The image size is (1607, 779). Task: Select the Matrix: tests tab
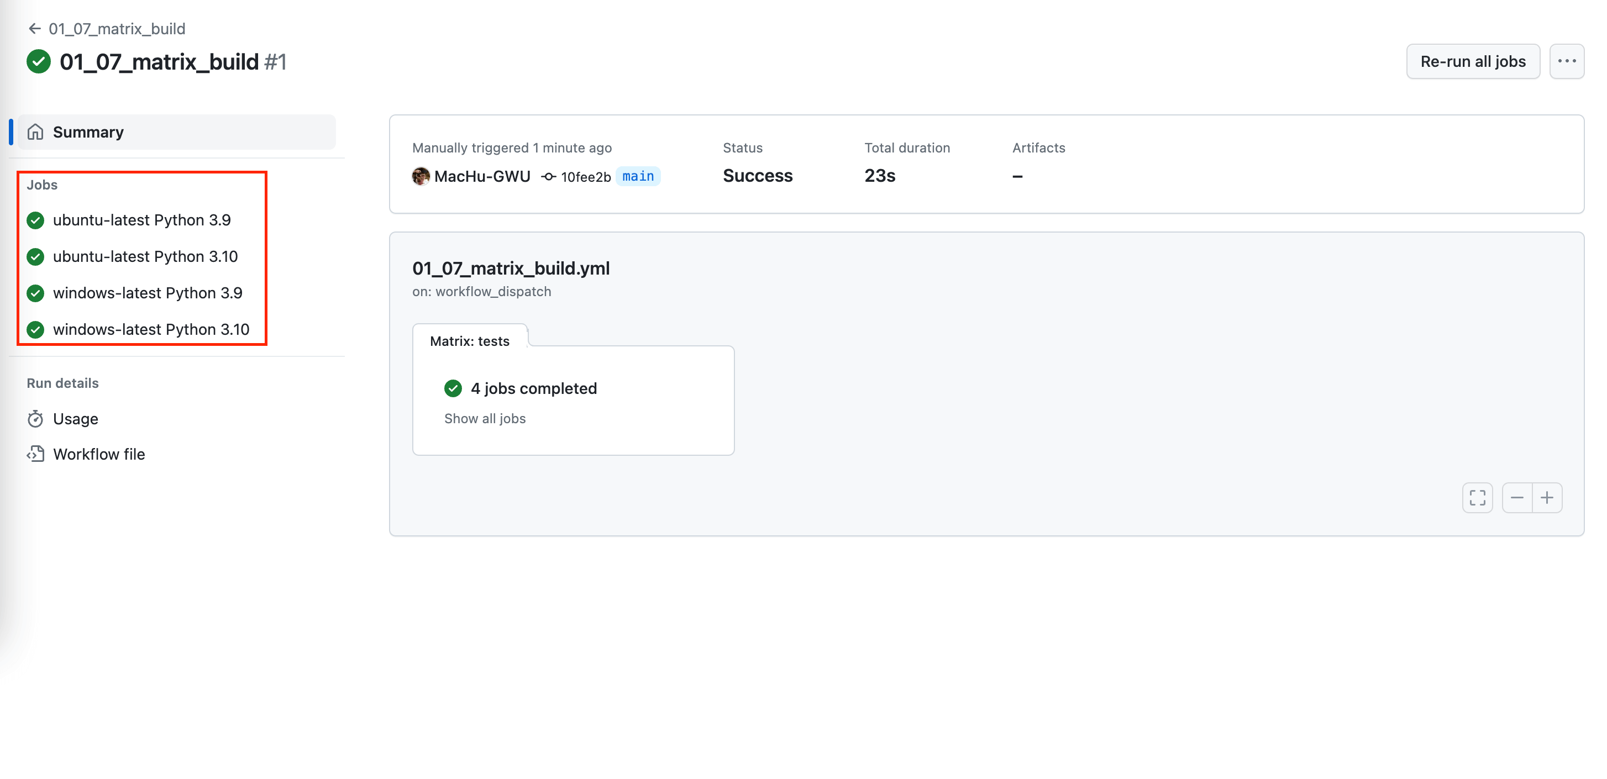pyautogui.click(x=470, y=341)
